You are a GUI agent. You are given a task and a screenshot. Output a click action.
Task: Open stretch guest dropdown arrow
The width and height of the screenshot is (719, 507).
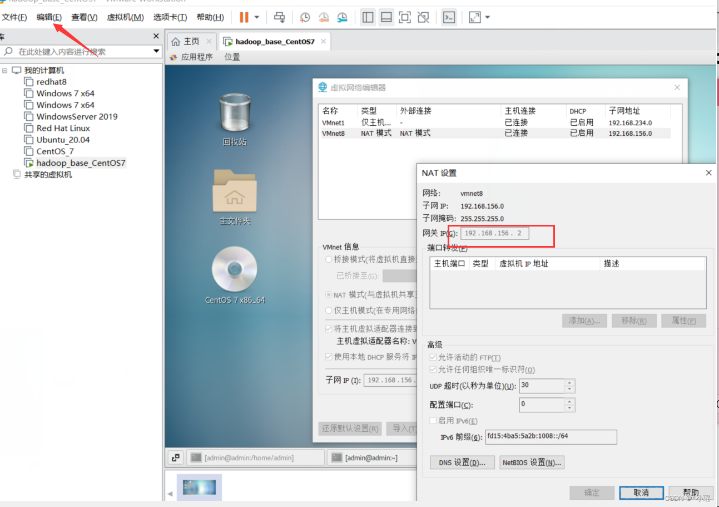tap(488, 17)
